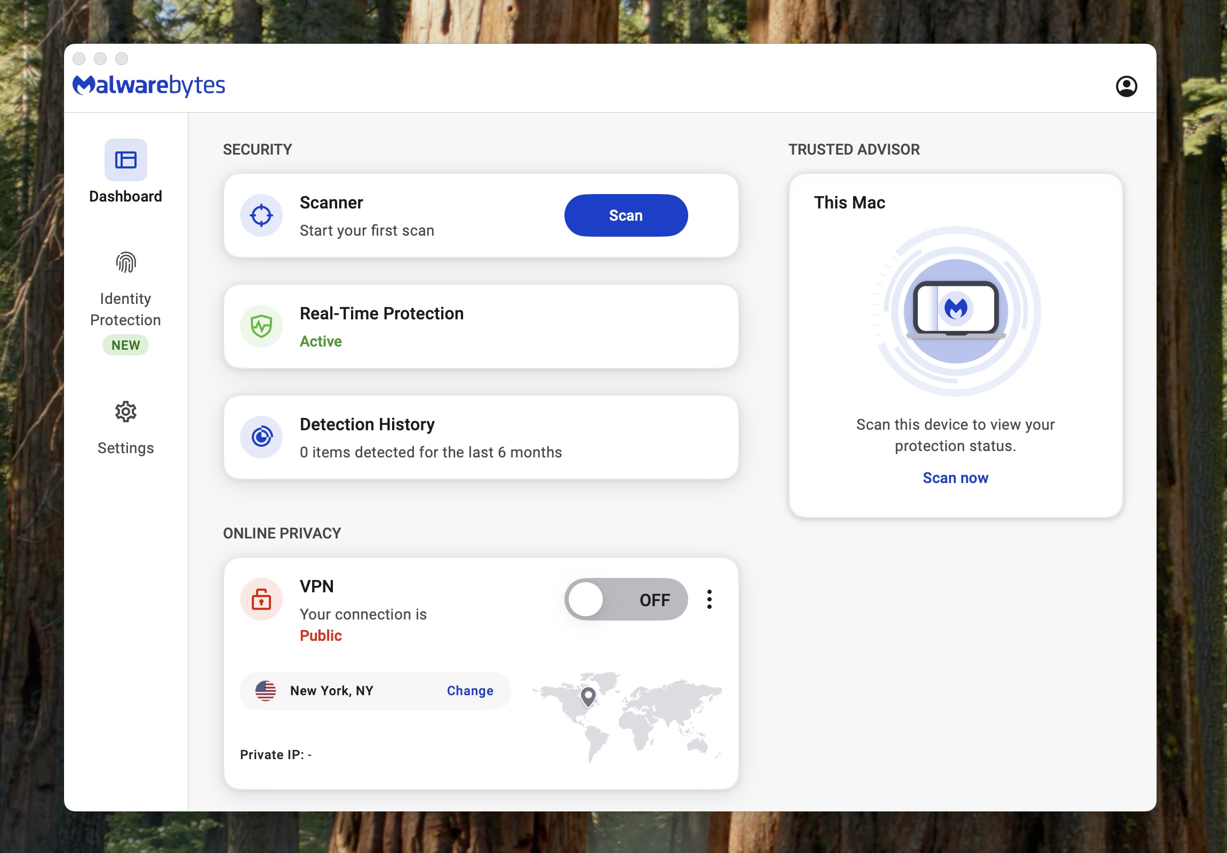The width and height of the screenshot is (1227, 853).
Task: Open the Dashboard panel icon in sidebar
Action: click(125, 159)
